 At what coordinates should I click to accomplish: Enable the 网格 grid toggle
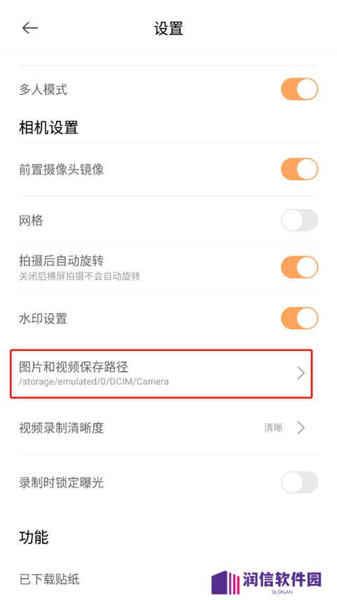[300, 220]
